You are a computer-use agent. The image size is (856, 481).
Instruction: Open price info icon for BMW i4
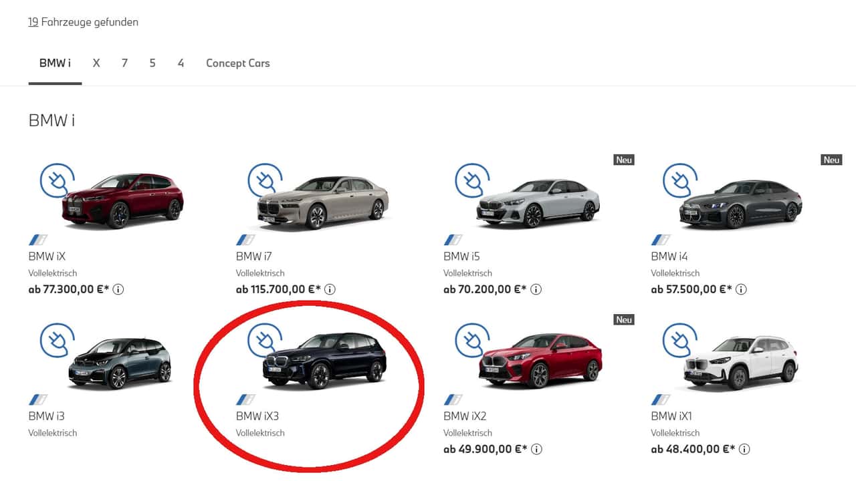coord(741,289)
